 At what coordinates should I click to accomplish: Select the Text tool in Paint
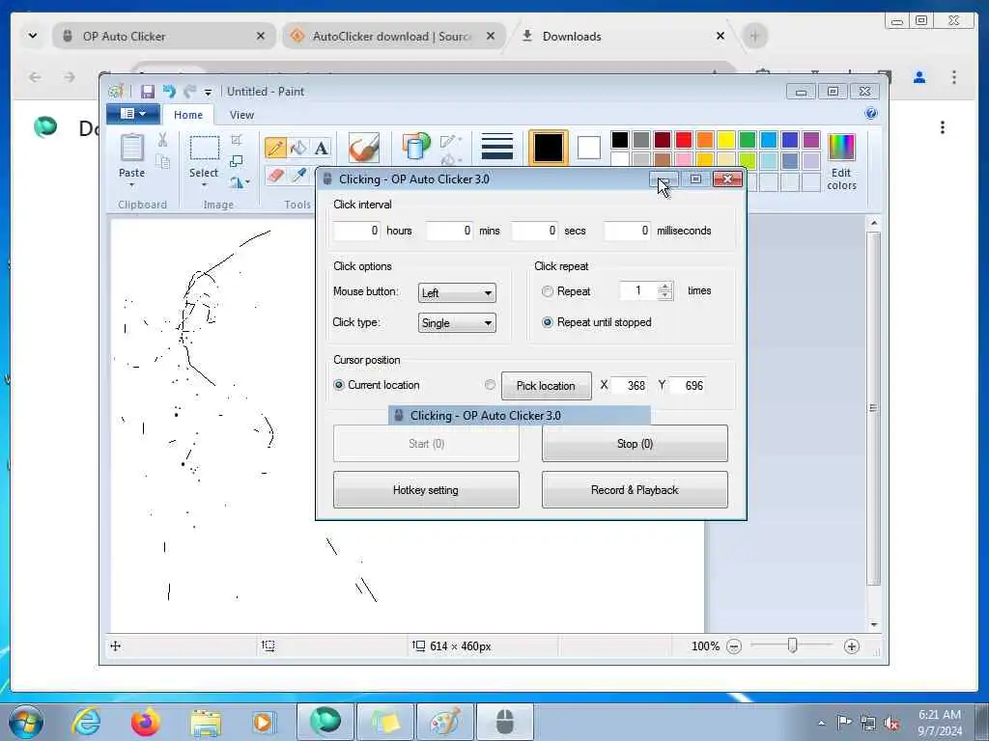(x=321, y=148)
